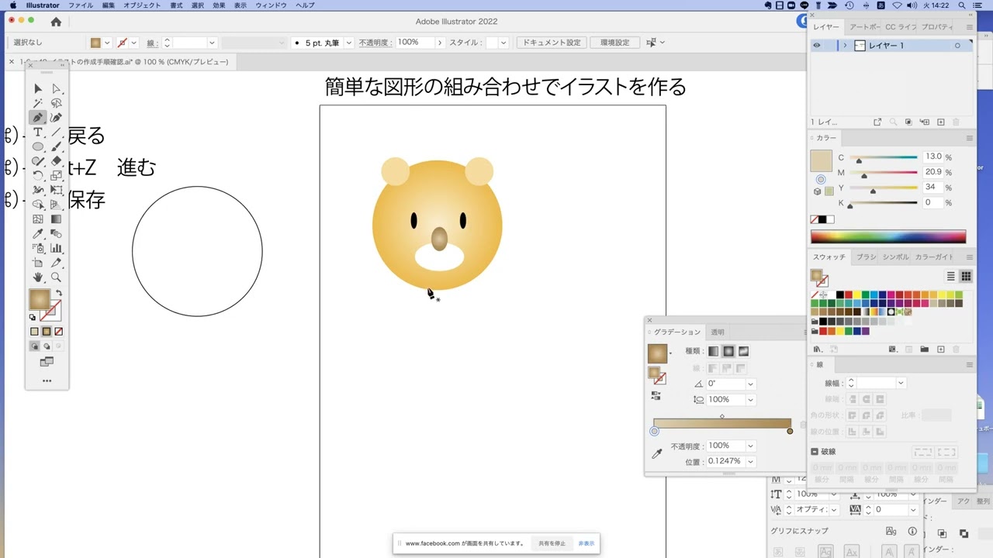Viewport: 993px width, 558px height.
Task: Select the Free Transform tool
Action: [56, 190]
